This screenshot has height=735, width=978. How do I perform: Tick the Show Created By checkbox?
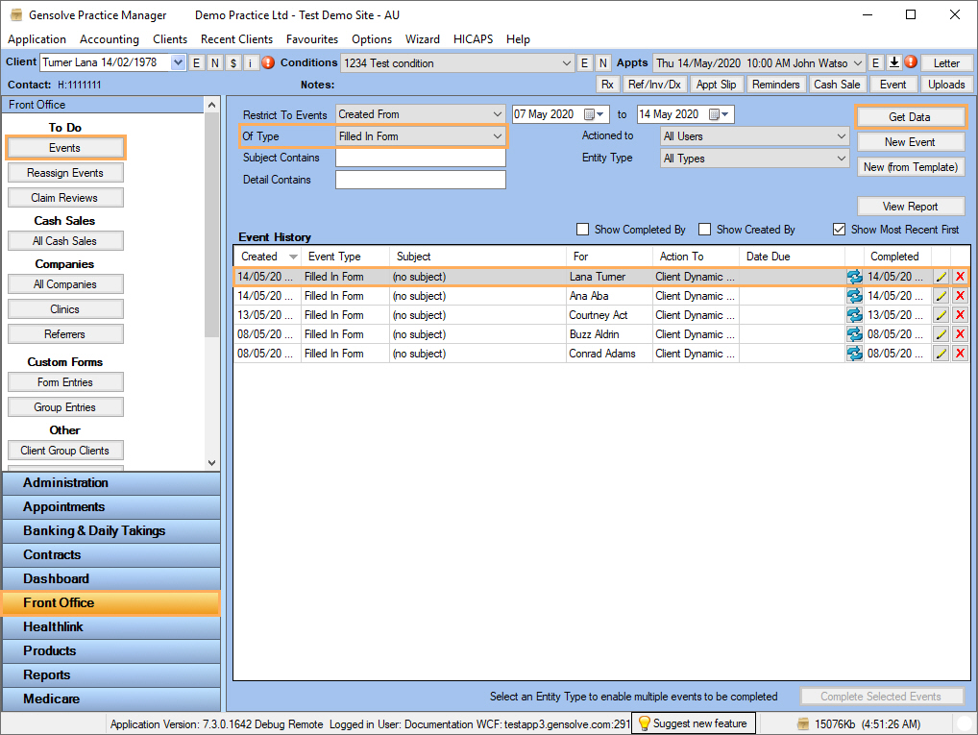[x=704, y=230]
